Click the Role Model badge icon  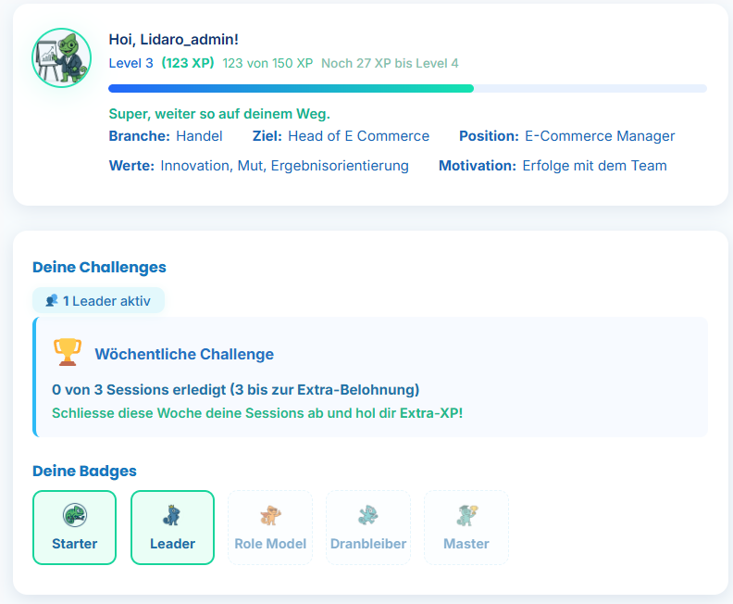(x=270, y=515)
